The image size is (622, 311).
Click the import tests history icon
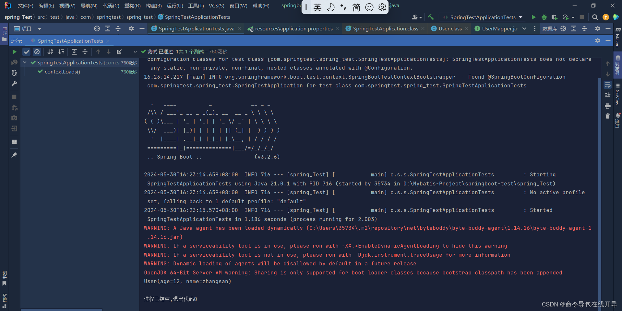[x=119, y=52]
